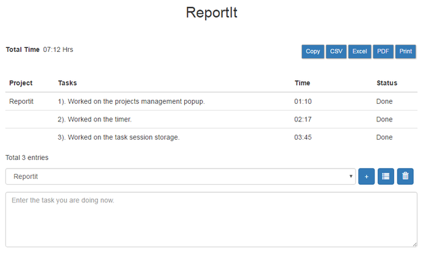Screen dimensions: 432x253
Task: Click the 02:17 time cell
Action: 303,119
